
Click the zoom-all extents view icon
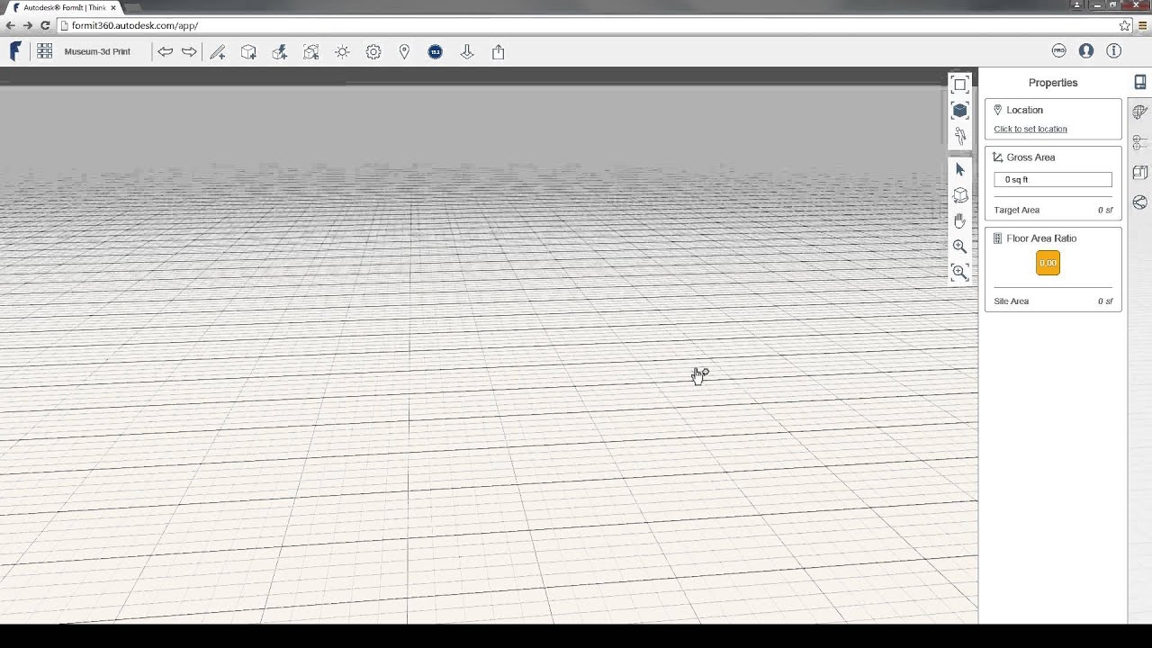click(960, 85)
